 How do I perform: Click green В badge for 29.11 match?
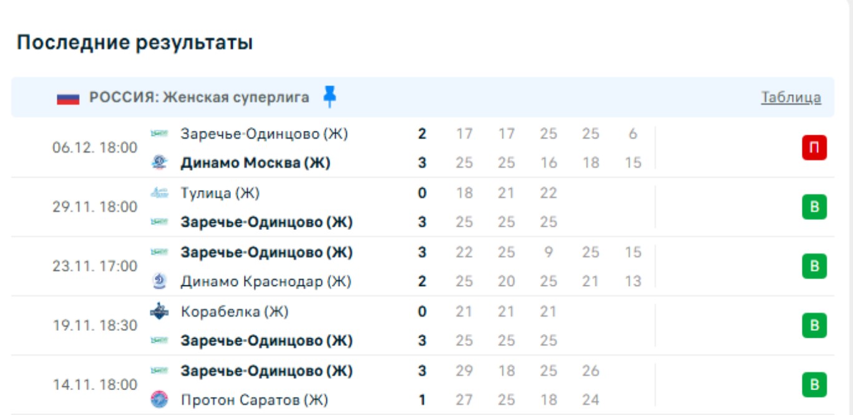click(814, 207)
